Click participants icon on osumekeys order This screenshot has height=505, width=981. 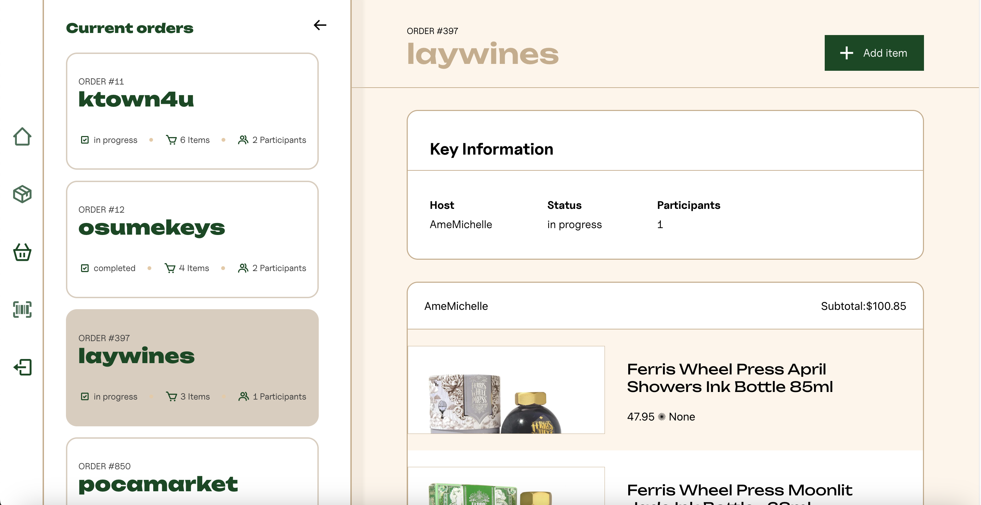pos(243,268)
